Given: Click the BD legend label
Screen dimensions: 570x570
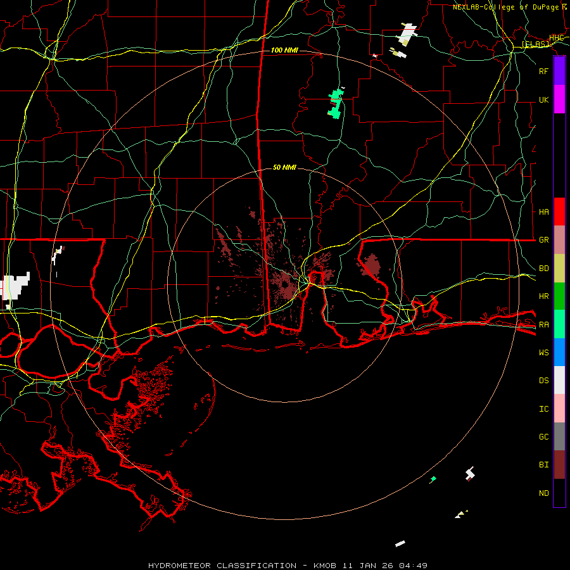Looking at the screenshot, I should [544, 269].
